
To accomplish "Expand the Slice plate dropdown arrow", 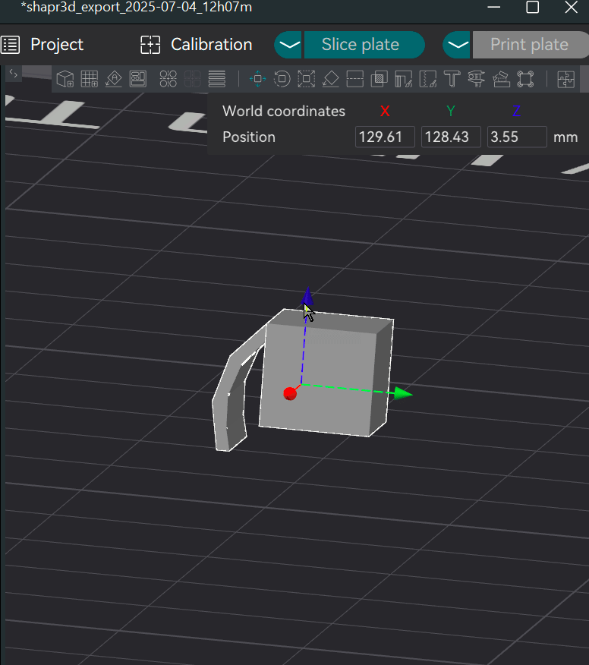I will click(288, 45).
